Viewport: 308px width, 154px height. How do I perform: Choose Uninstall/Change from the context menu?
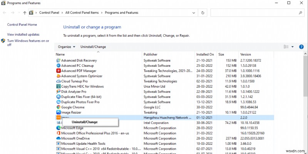[x=85, y=122]
